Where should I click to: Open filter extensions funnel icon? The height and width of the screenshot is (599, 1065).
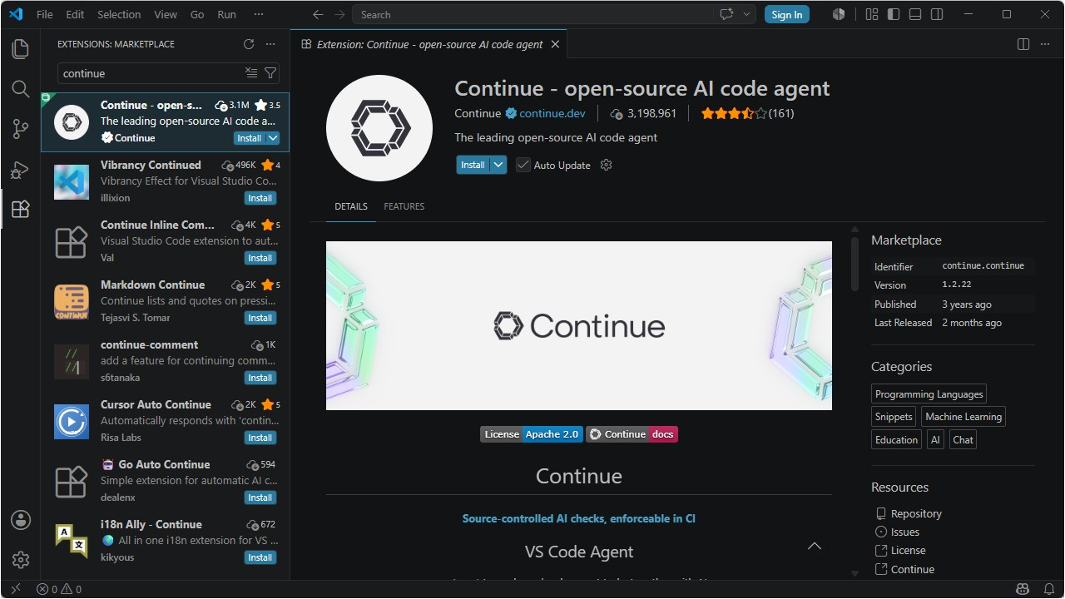(271, 73)
